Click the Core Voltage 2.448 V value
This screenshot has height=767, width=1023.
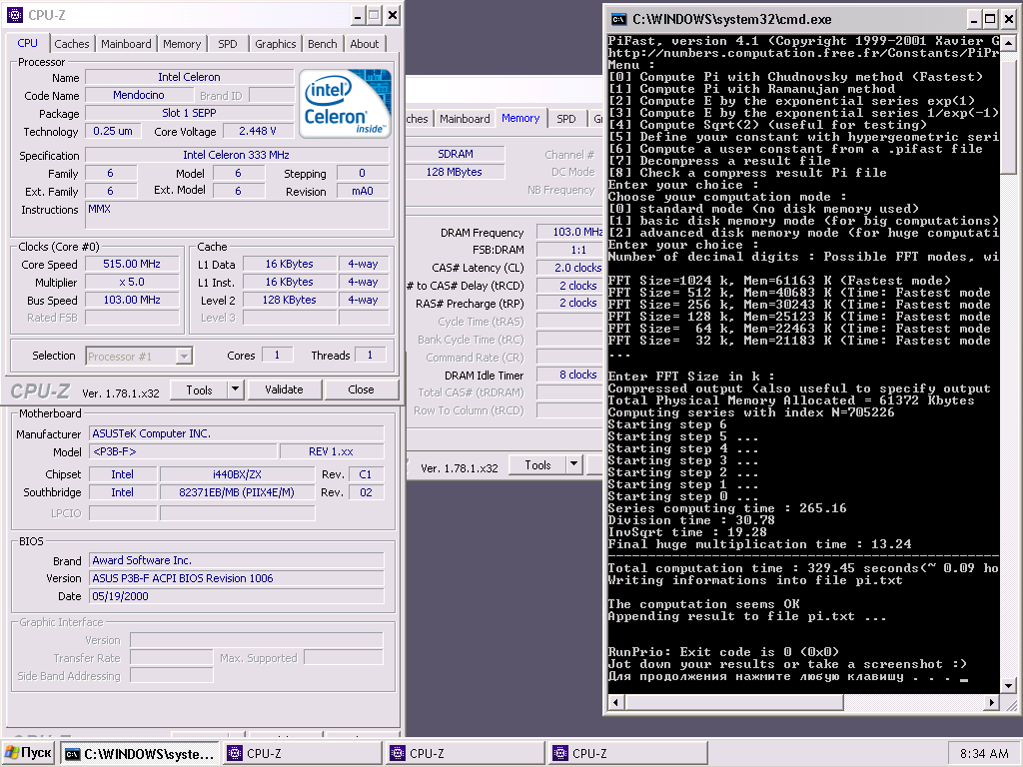click(257, 131)
